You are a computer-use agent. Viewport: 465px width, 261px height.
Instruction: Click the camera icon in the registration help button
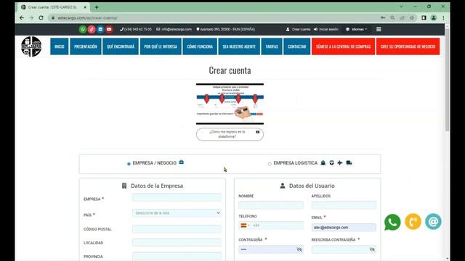[258, 132]
